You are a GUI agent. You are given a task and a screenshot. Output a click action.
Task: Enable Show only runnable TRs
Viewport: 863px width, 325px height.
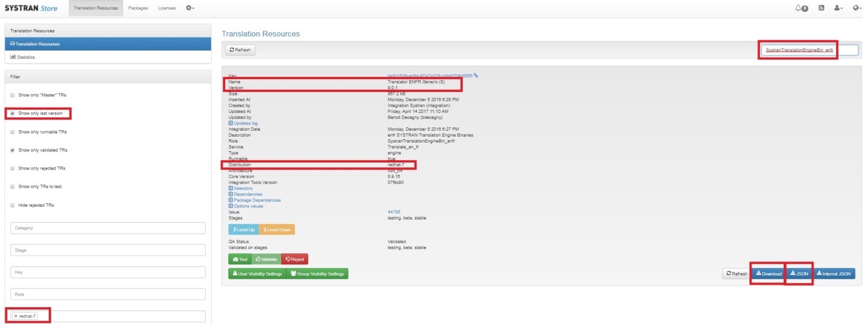(x=12, y=132)
